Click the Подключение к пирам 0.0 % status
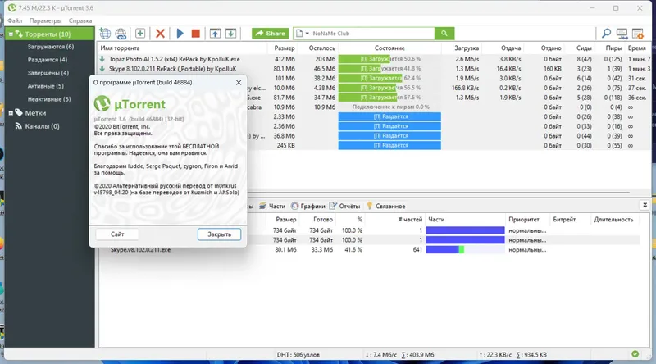The width and height of the screenshot is (656, 364). click(x=390, y=107)
